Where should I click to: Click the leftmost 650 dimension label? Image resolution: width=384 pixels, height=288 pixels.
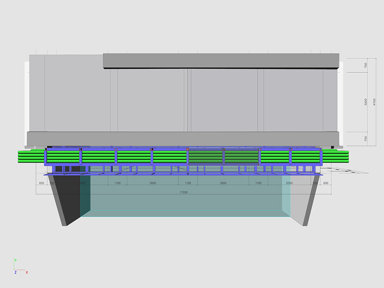[x=41, y=183]
